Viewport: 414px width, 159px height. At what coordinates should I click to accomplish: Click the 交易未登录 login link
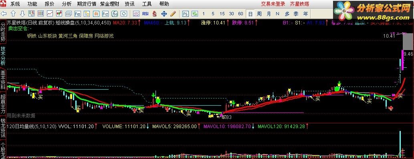[273, 4]
